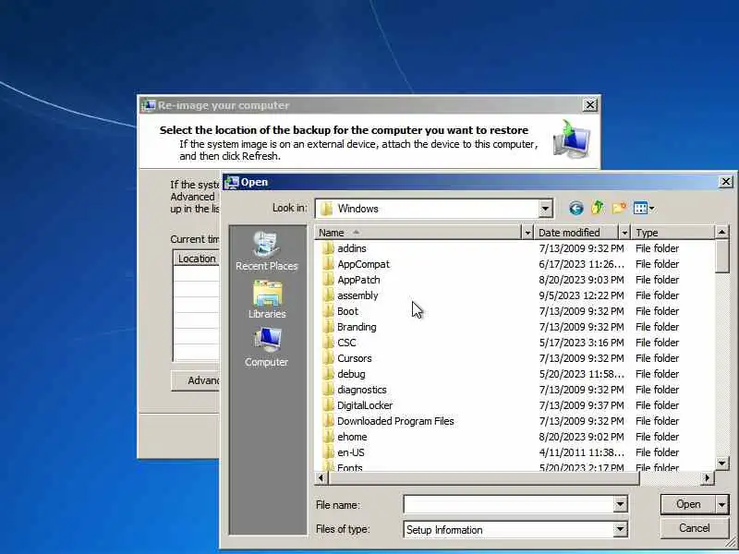The image size is (739, 554).
Task: Click the date 8/20/2023 9:03 PM
Action: coord(582,280)
